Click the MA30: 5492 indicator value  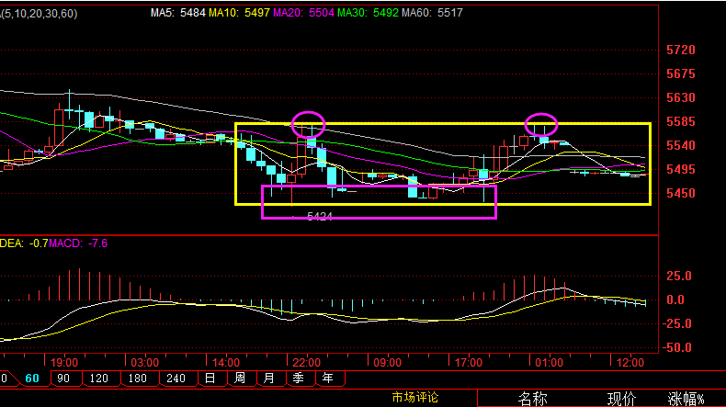point(368,13)
